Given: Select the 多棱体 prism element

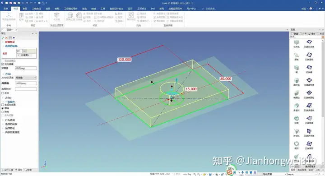Looking at the screenshot, I should [297, 107].
